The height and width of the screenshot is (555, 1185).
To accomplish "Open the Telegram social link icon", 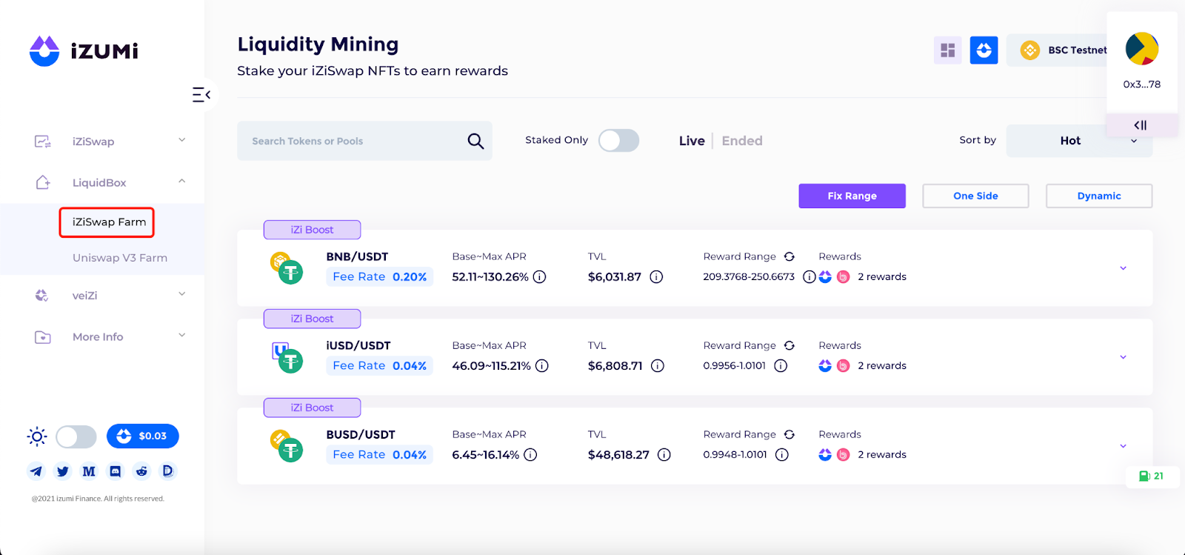I will click(x=36, y=471).
